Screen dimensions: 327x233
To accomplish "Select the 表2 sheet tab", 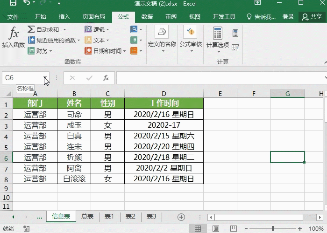I will (130, 217).
